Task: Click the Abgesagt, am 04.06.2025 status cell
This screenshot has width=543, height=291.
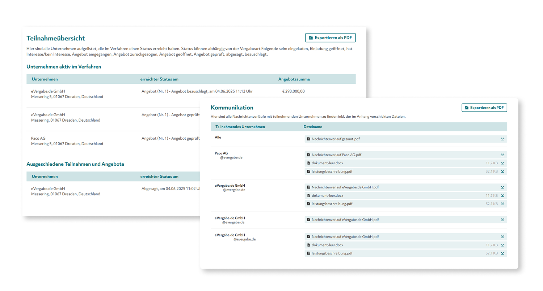Action: 171,188
